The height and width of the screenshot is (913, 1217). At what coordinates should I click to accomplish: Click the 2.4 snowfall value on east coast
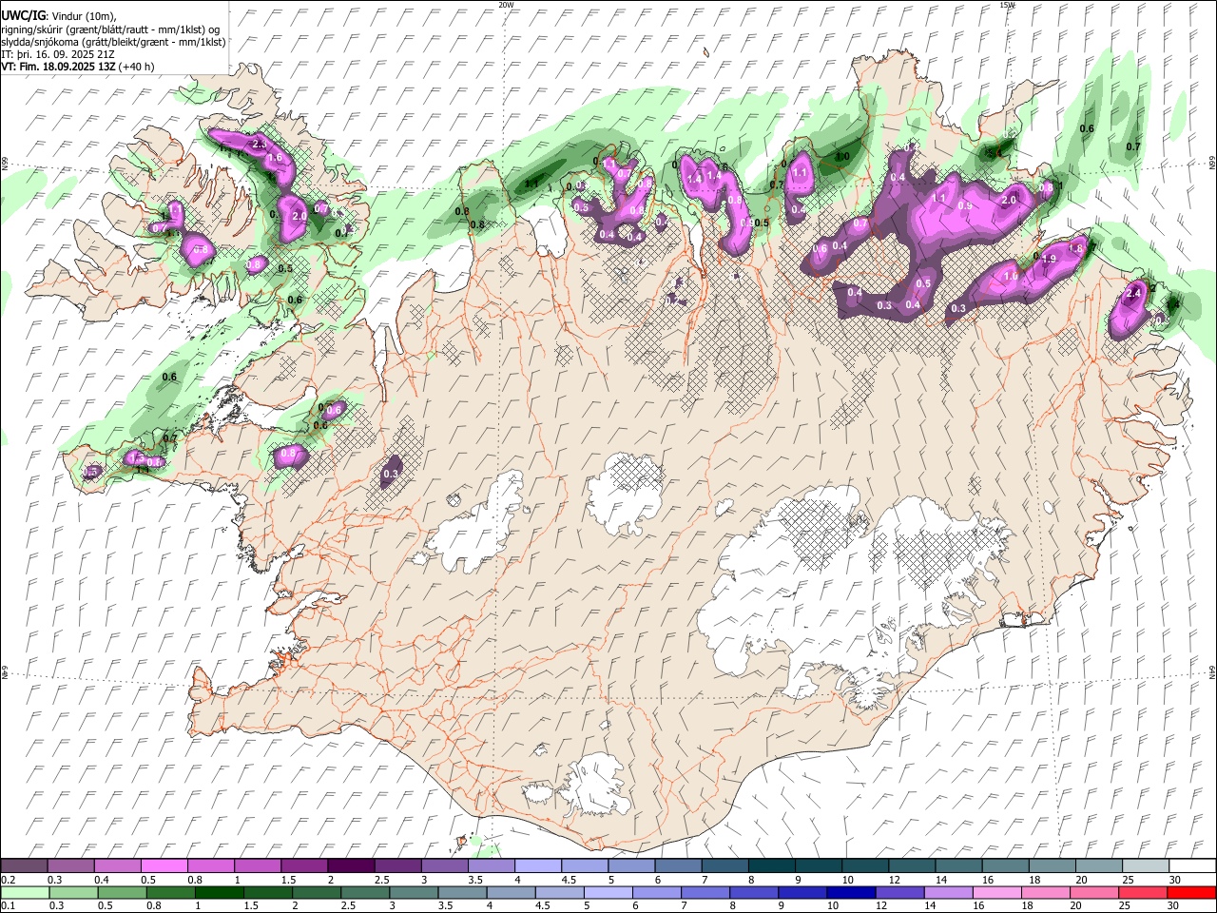[1132, 294]
